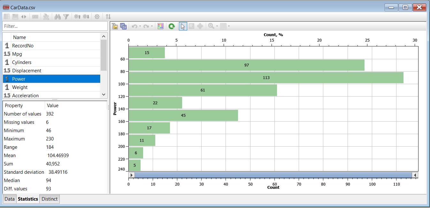The width and height of the screenshot is (430, 208).
Task: Open the zoom options dropdown arrow
Action: [217, 26]
